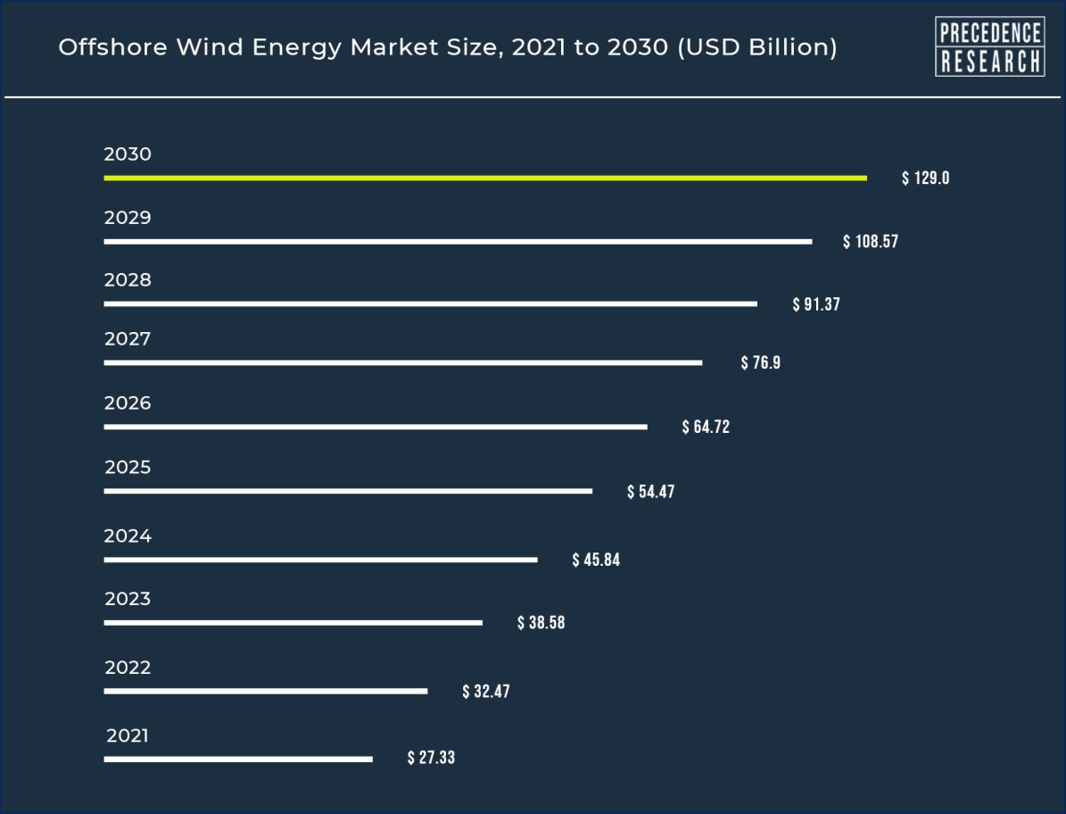Select the 2021 year label
Screen dimensions: 1066x814
pos(128,736)
